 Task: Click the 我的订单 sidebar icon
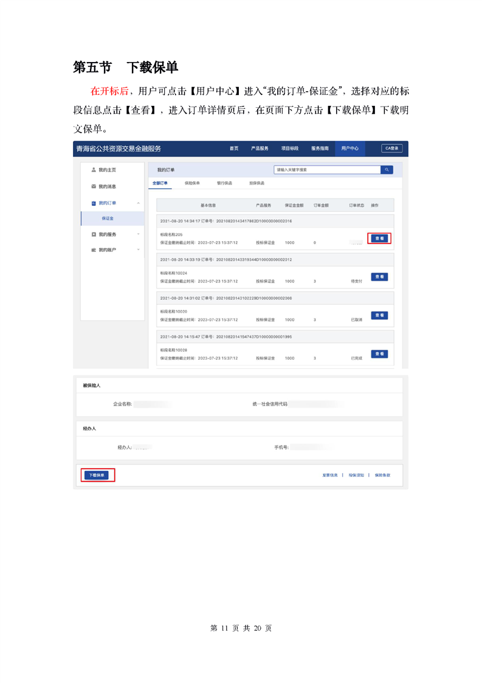93,203
